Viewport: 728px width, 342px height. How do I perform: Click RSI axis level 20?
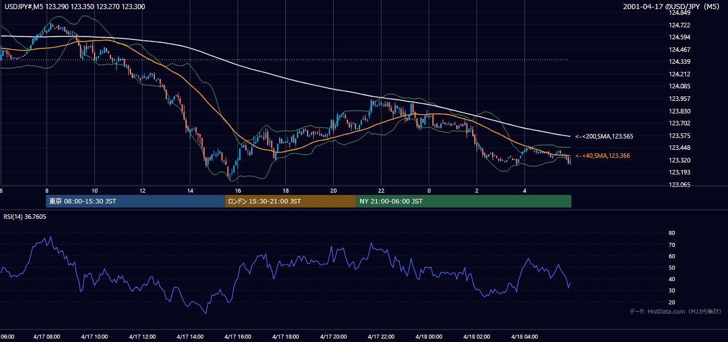click(672, 302)
